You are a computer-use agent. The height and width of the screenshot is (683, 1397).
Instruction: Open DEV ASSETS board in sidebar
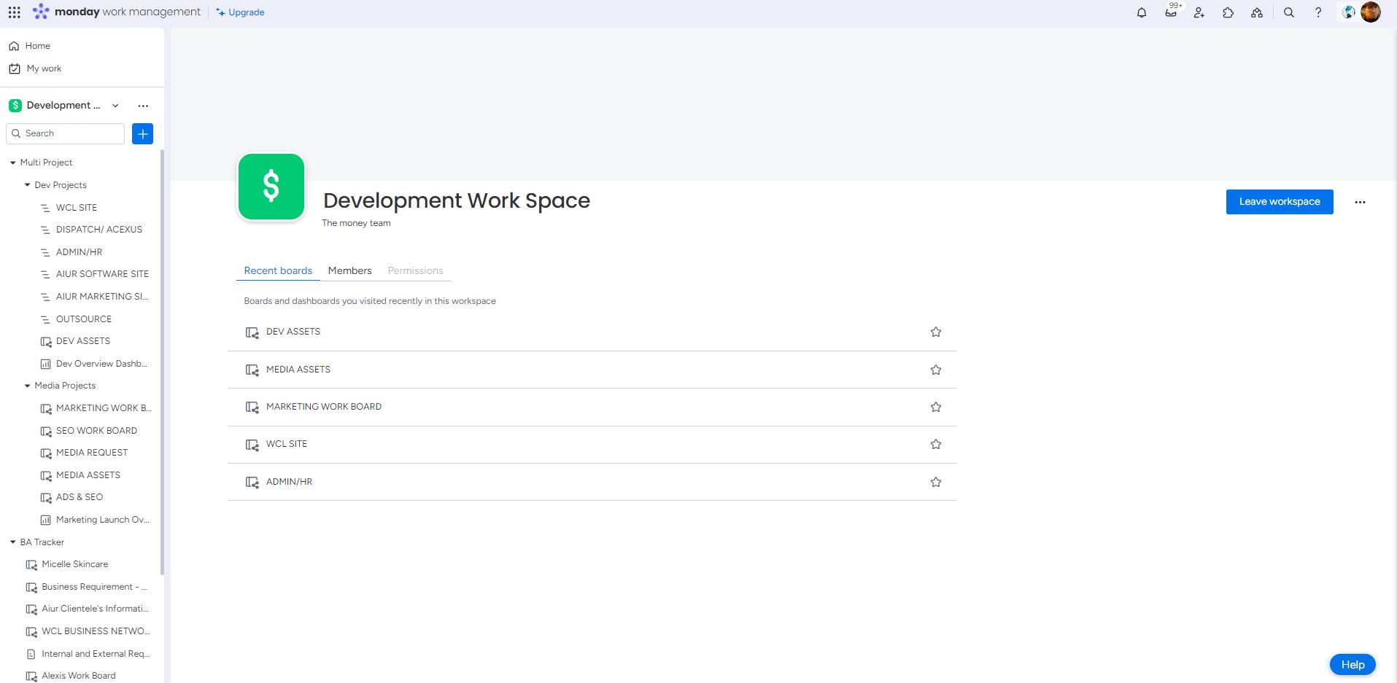click(x=83, y=341)
